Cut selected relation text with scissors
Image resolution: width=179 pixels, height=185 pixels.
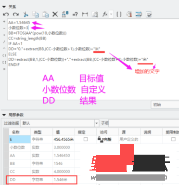[26, 14]
